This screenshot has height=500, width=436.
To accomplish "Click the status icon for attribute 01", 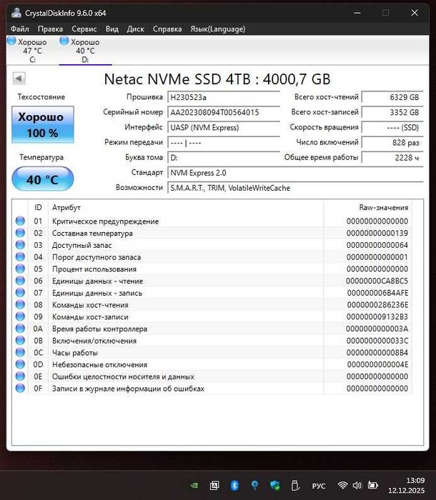I will 20,221.
